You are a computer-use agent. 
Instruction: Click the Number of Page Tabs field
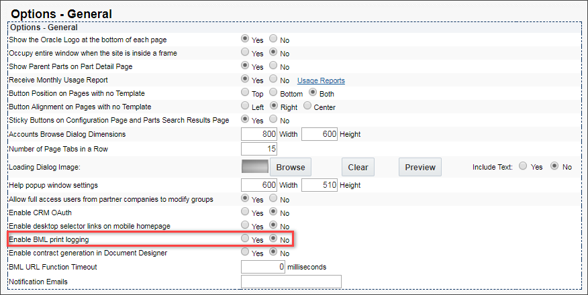(x=259, y=148)
